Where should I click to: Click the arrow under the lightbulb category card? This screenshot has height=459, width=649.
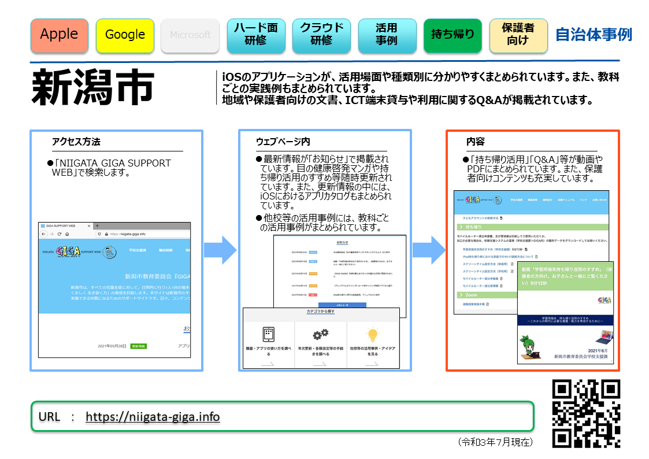tap(372, 364)
